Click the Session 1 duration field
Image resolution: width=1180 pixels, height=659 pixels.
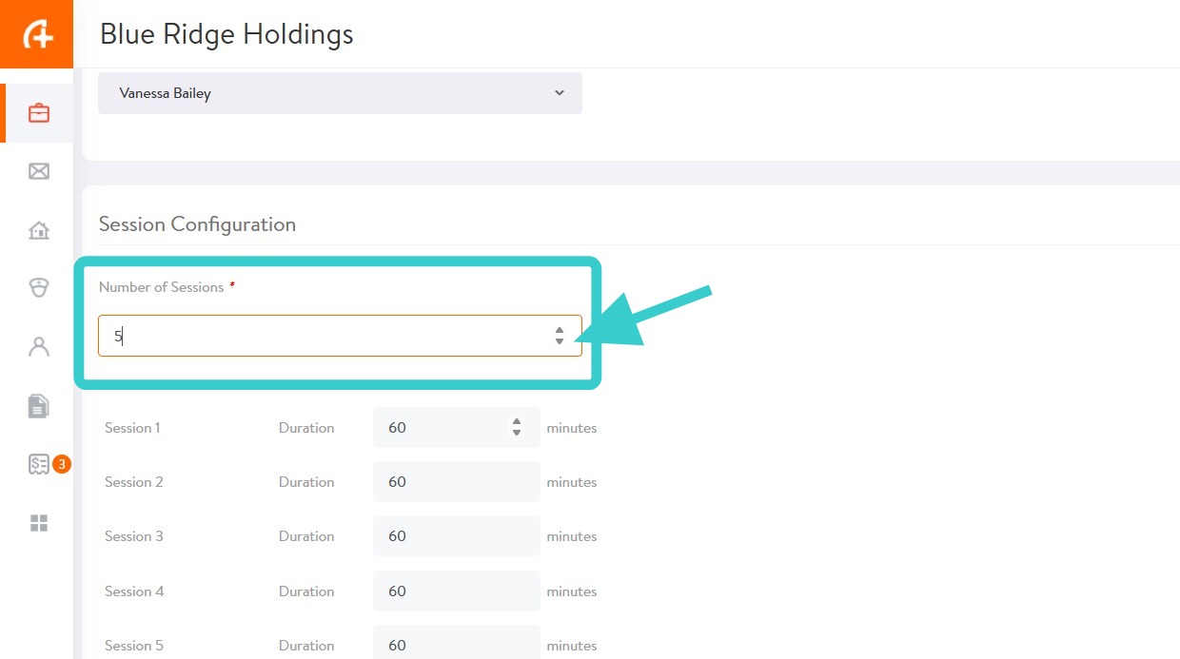[442, 428]
